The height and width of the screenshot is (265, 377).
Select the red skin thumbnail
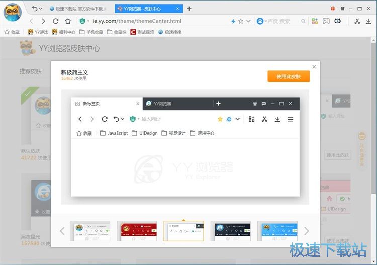tap(137, 231)
